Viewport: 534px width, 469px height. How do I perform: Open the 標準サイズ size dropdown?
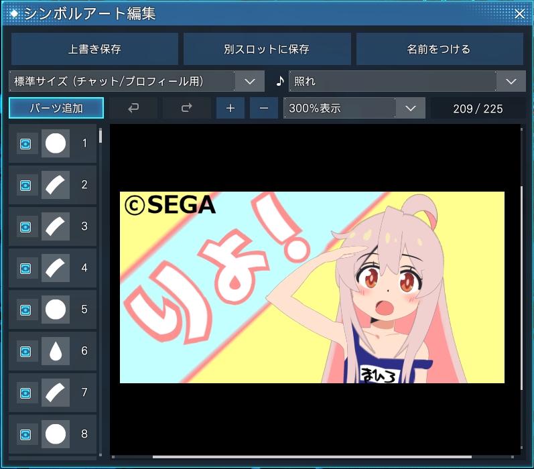(x=137, y=81)
